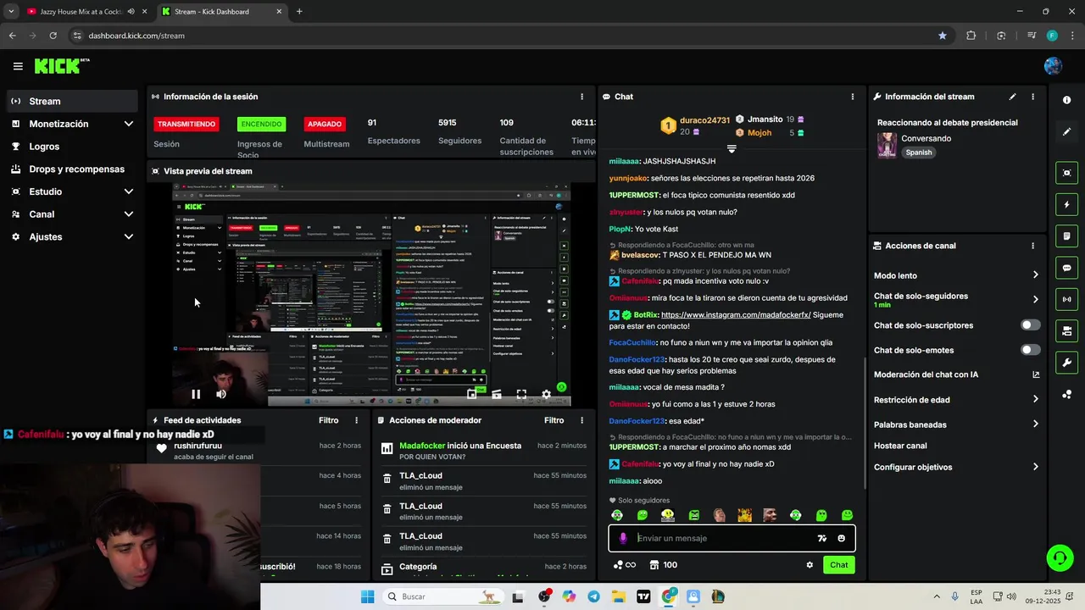This screenshot has width=1085, height=610.
Task: Open the madafockerfx Instagram link
Action: point(736,314)
